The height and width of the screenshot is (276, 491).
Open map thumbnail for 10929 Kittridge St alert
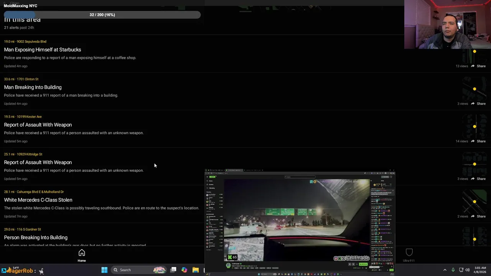tap(475, 164)
